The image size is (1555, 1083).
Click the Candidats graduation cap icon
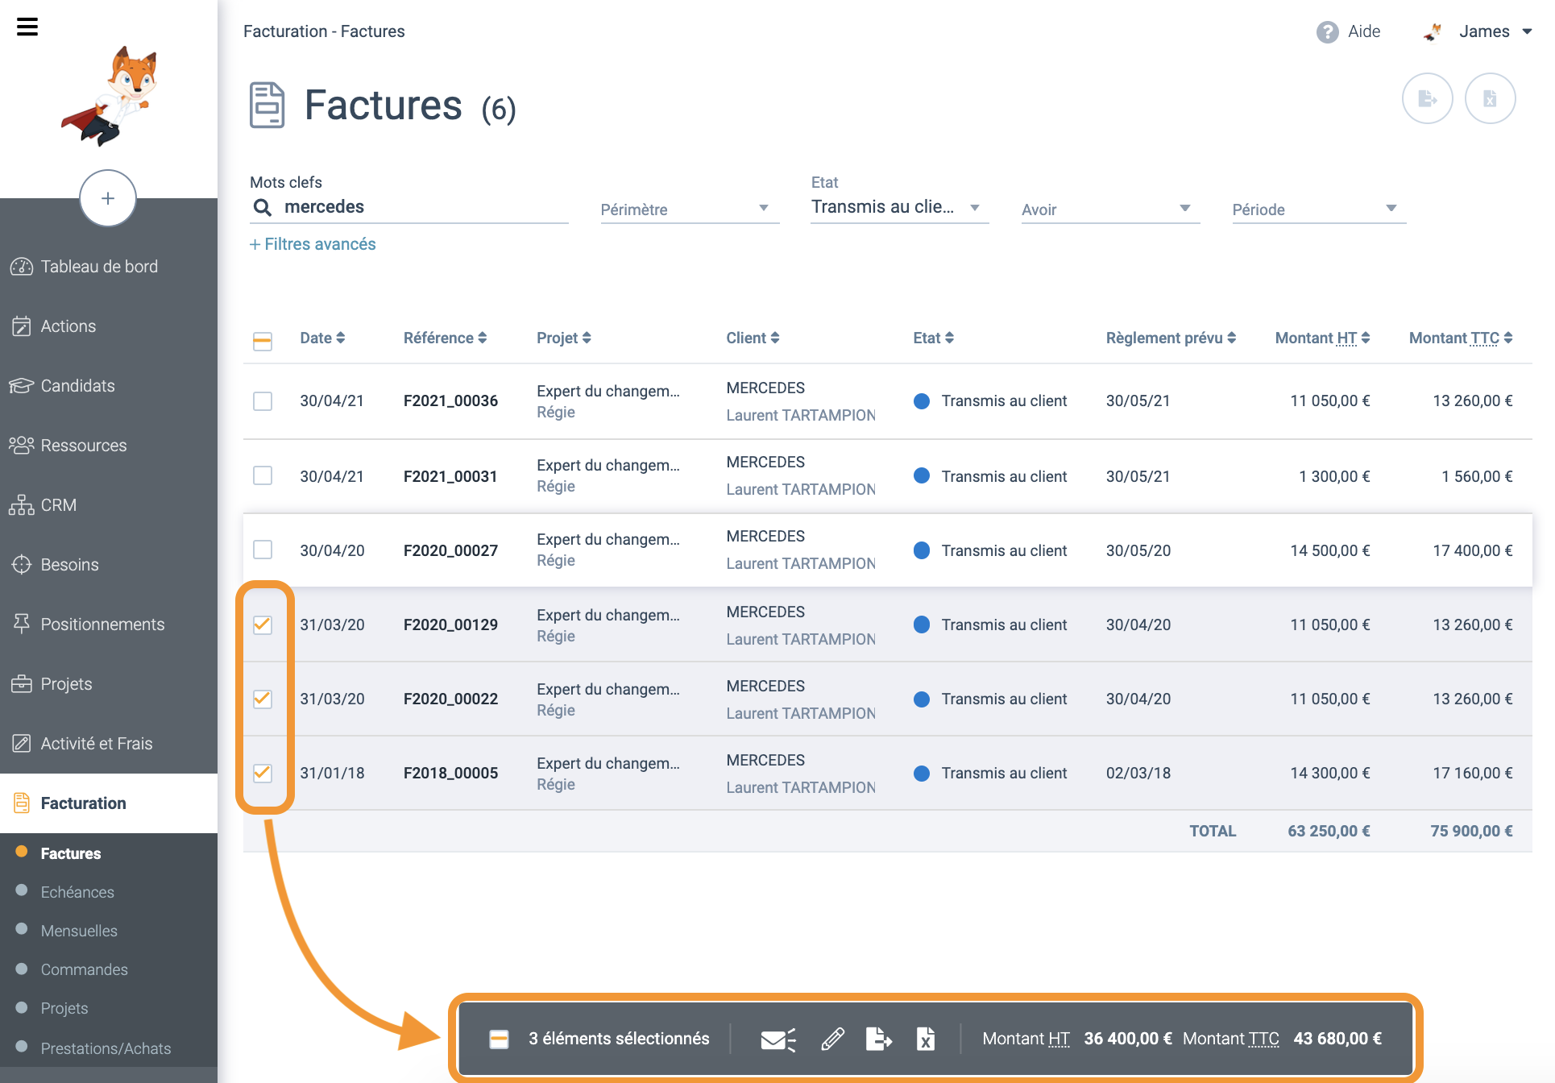21,386
